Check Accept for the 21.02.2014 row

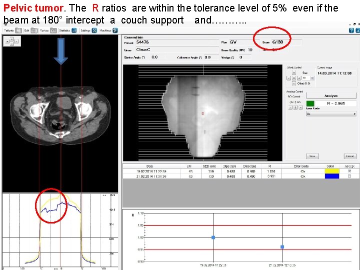tap(349, 176)
